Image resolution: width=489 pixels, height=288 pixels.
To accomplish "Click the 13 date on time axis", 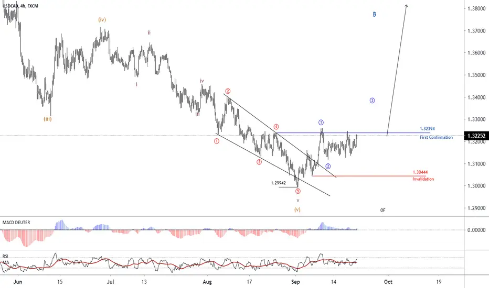I will tap(144, 282).
